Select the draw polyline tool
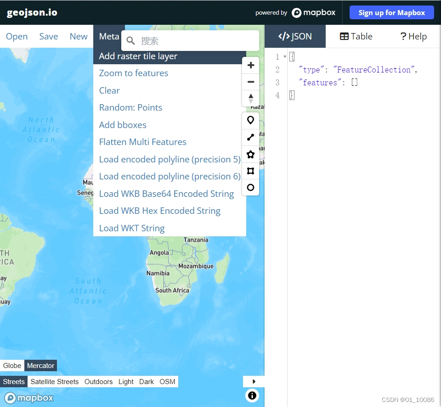441x407 pixels. [x=250, y=137]
